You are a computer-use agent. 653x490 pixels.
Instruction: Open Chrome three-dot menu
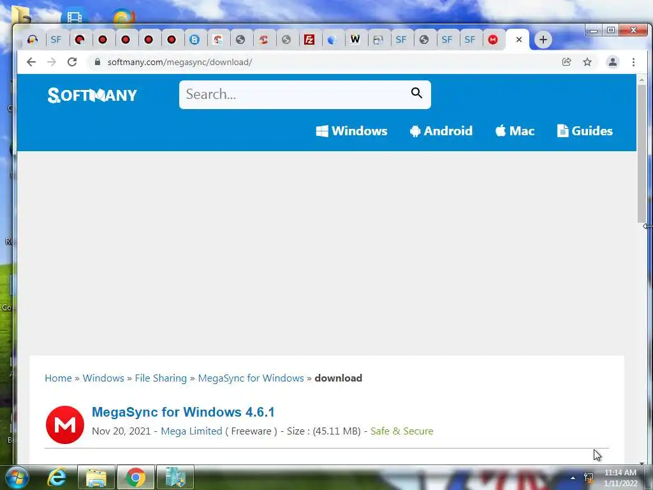point(633,62)
